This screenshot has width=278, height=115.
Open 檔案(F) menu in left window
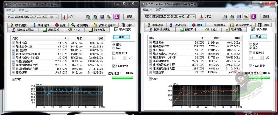(x=10, y=10)
